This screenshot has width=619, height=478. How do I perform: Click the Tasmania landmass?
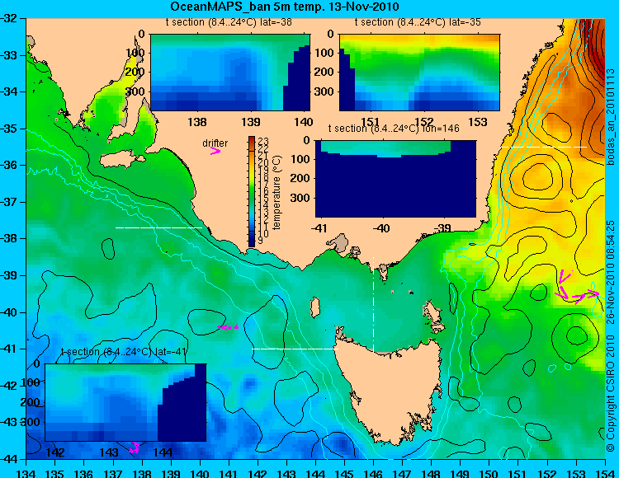tap(389, 392)
